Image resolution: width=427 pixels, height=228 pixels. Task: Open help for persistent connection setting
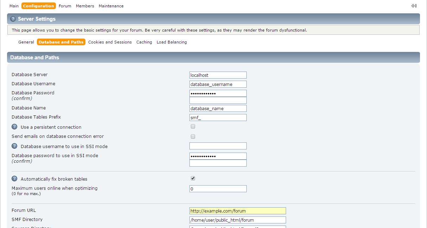(14, 127)
